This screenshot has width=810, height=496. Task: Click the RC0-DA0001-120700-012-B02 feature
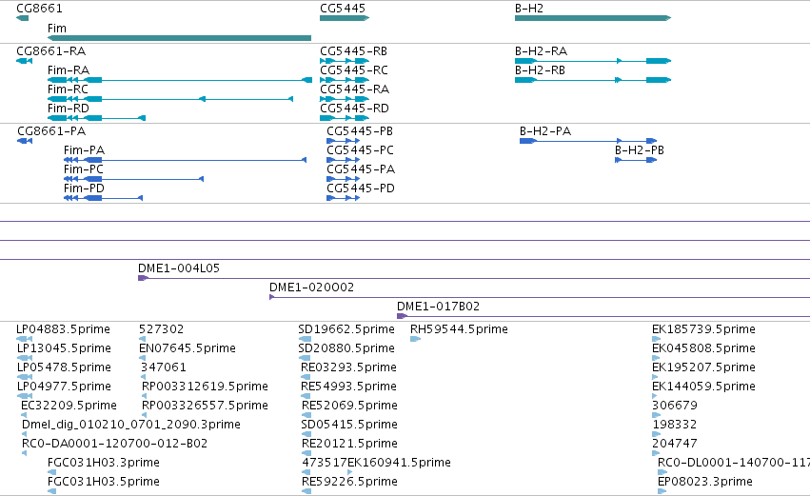click(x=24, y=453)
